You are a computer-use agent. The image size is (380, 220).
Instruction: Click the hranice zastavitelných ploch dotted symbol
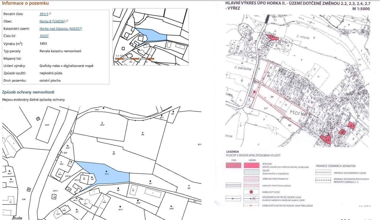[323, 180]
